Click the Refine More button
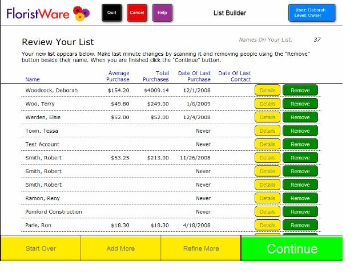The image size is (362, 274). tap(201, 248)
